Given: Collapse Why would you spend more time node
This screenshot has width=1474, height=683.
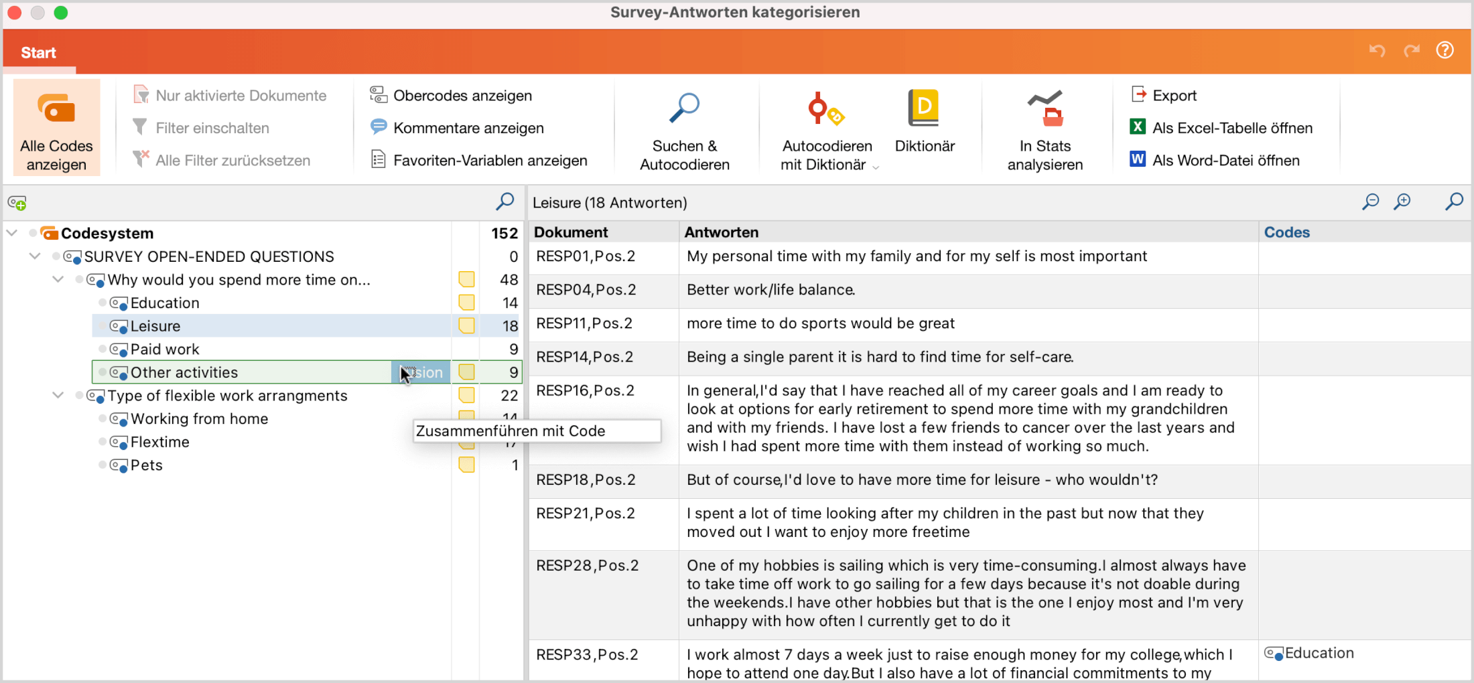Looking at the screenshot, I should click(58, 279).
